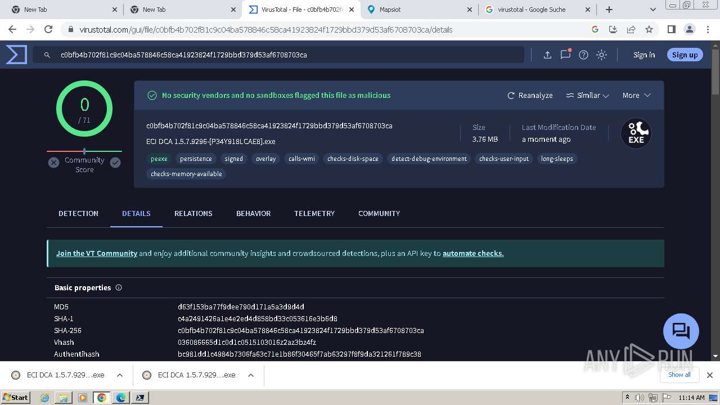Expand the More dropdown
The image size is (720, 405).
tap(636, 95)
